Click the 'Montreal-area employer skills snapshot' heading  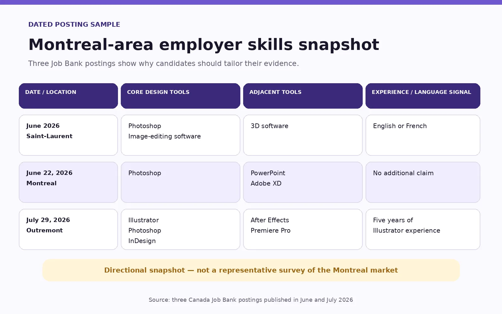point(204,45)
